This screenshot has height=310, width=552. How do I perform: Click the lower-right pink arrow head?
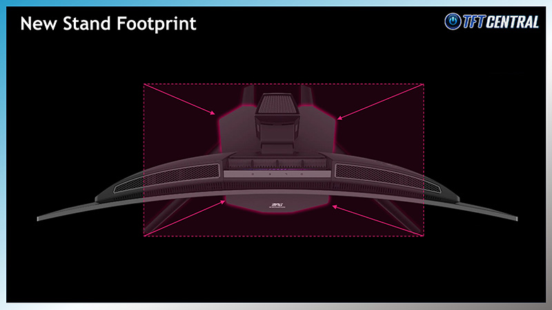tap(335, 206)
